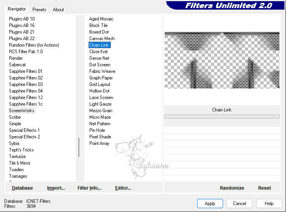Select RCS Filter Pak 1.0
This screenshot has height=212, width=286.
pos(26,52)
